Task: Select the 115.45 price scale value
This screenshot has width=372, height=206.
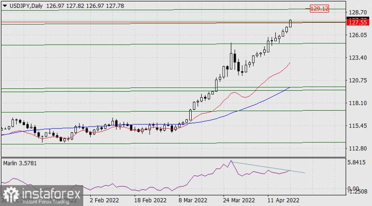Action: pyautogui.click(x=358, y=126)
